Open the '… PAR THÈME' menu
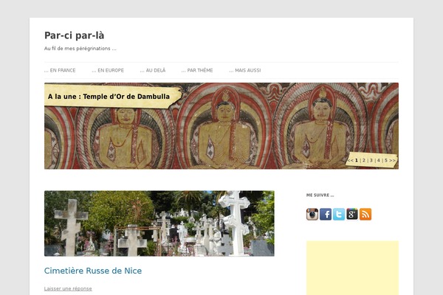This screenshot has width=443, height=295. tap(197, 70)
